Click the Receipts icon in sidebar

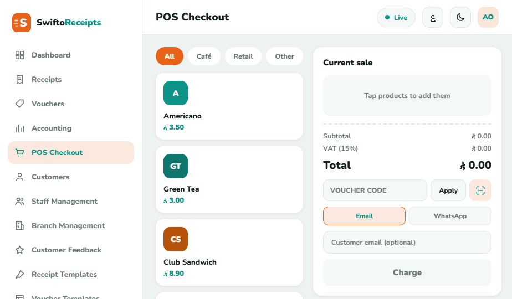19,79
